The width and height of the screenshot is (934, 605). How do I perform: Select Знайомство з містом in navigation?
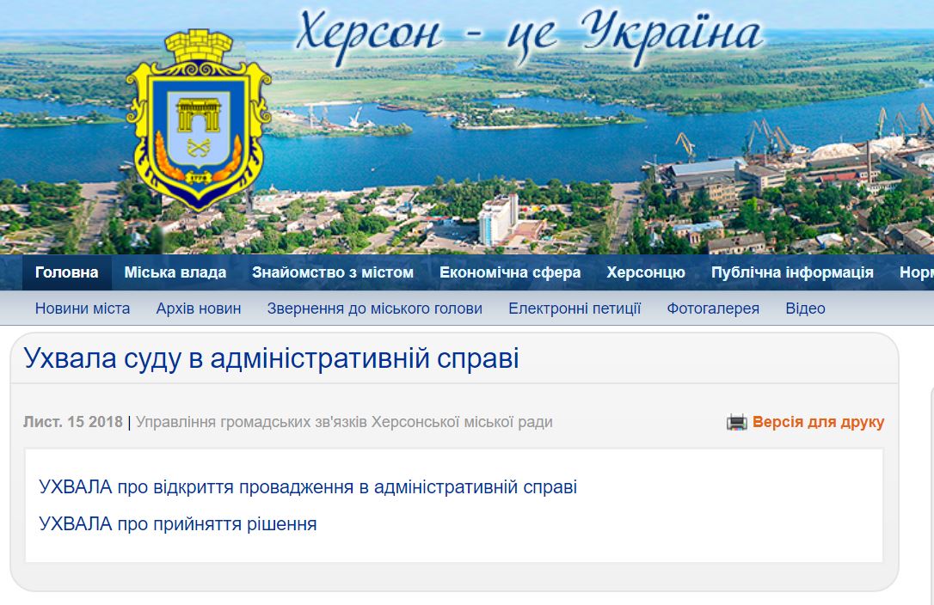(x=333, y=273)
